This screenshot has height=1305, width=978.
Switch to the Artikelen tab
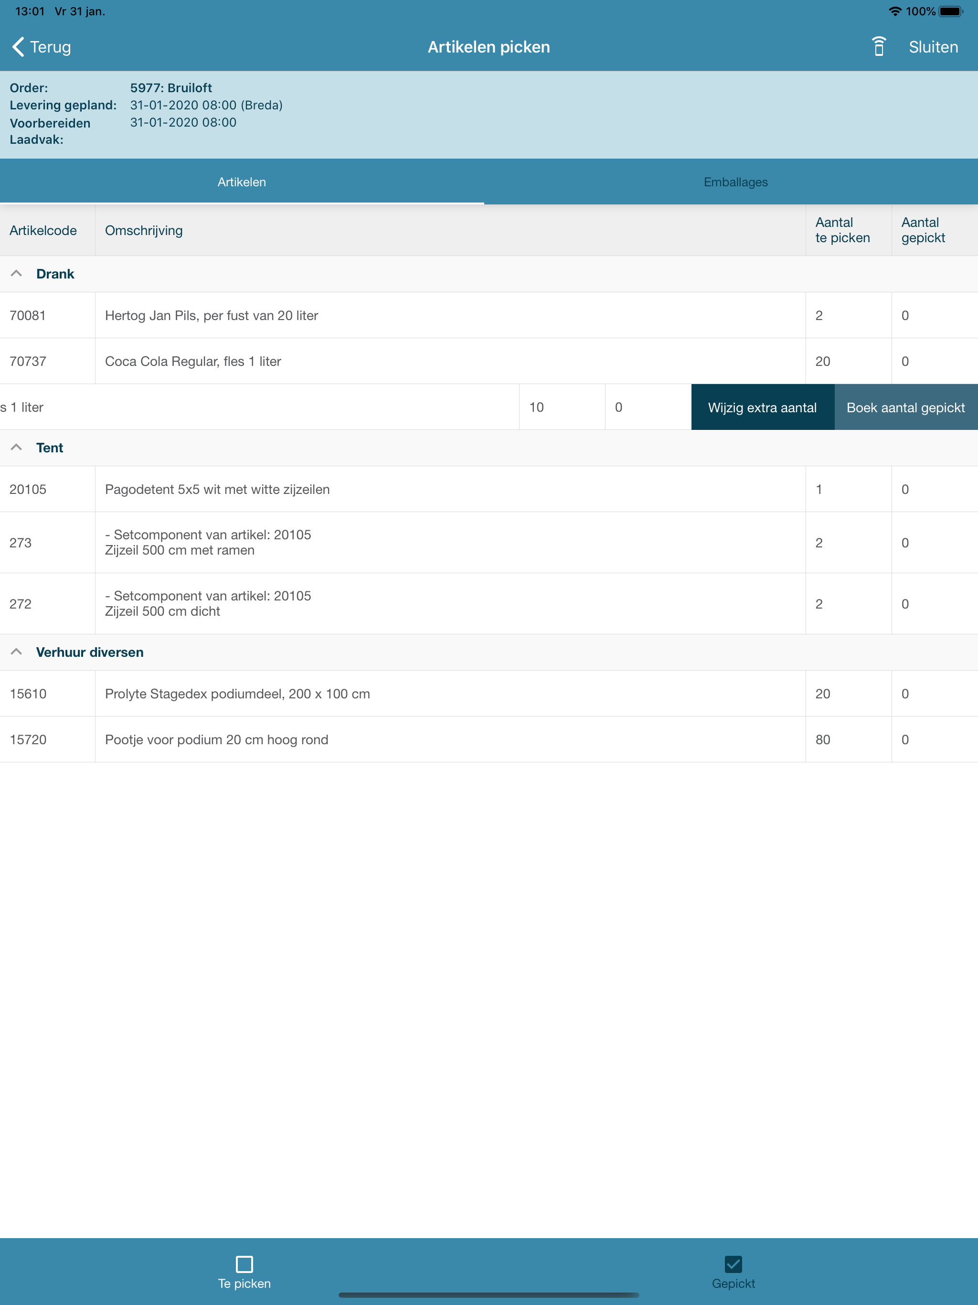242,182
